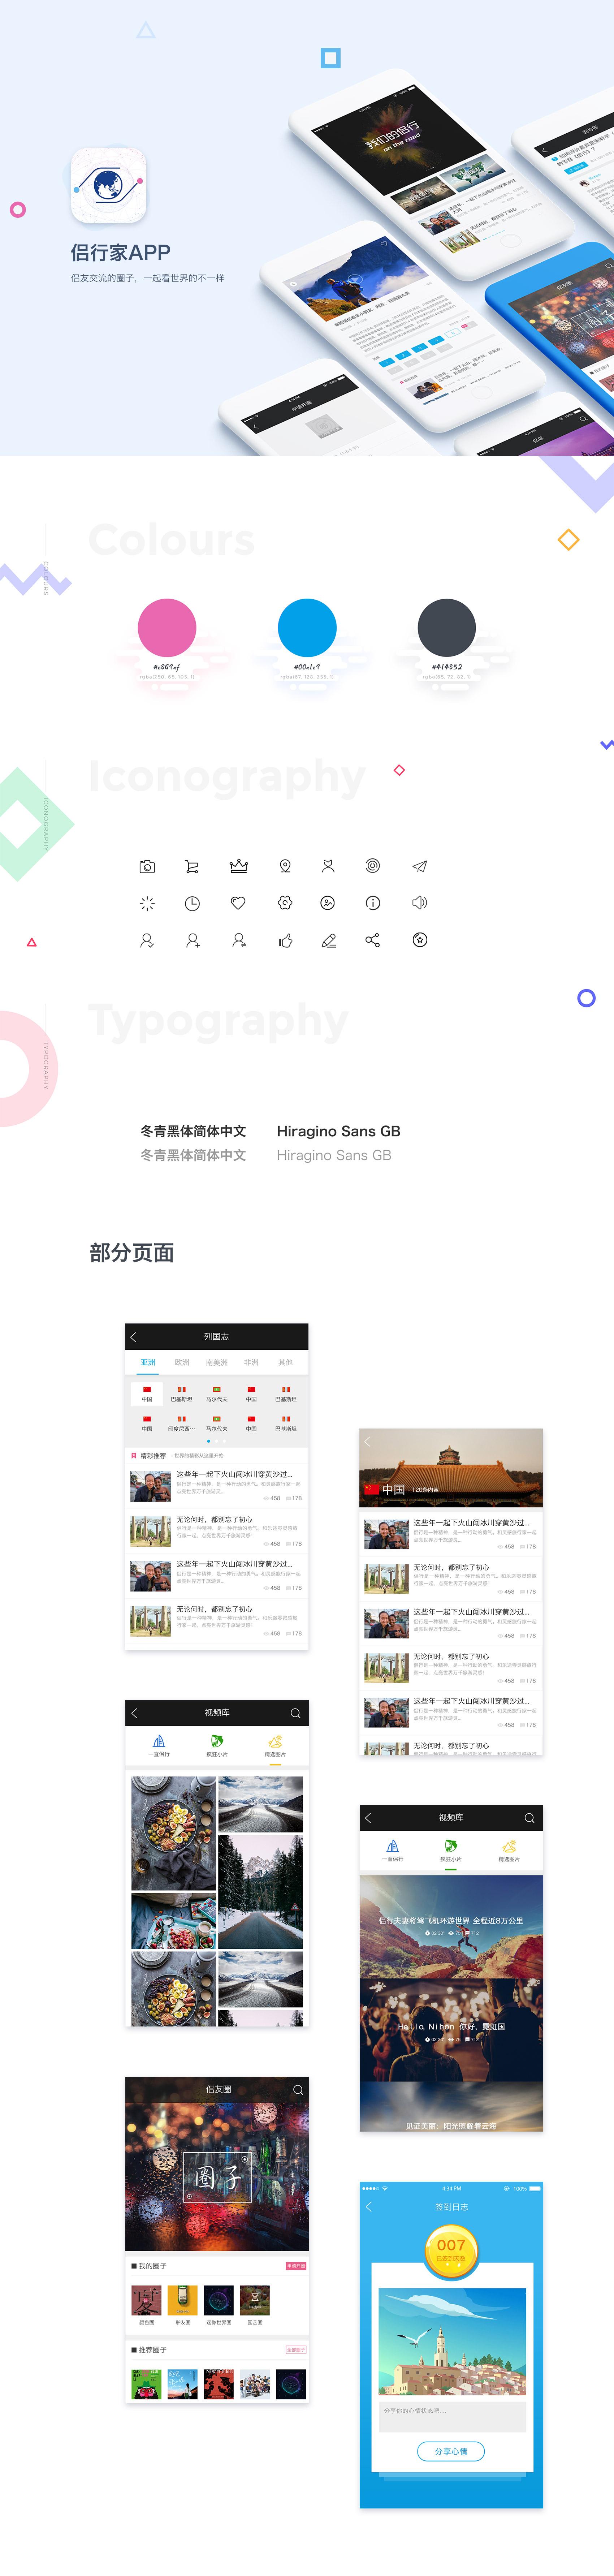Switch to the 亚洲 tab
The width and height of the screenshot is (614, 2576).
point(148,1362)
